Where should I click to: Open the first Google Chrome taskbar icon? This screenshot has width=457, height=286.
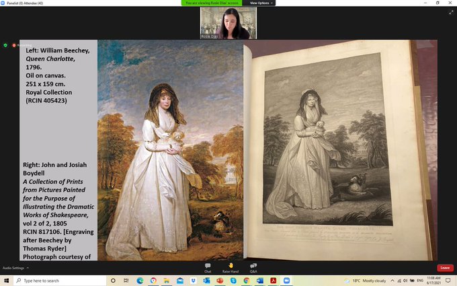click(153, 281)
